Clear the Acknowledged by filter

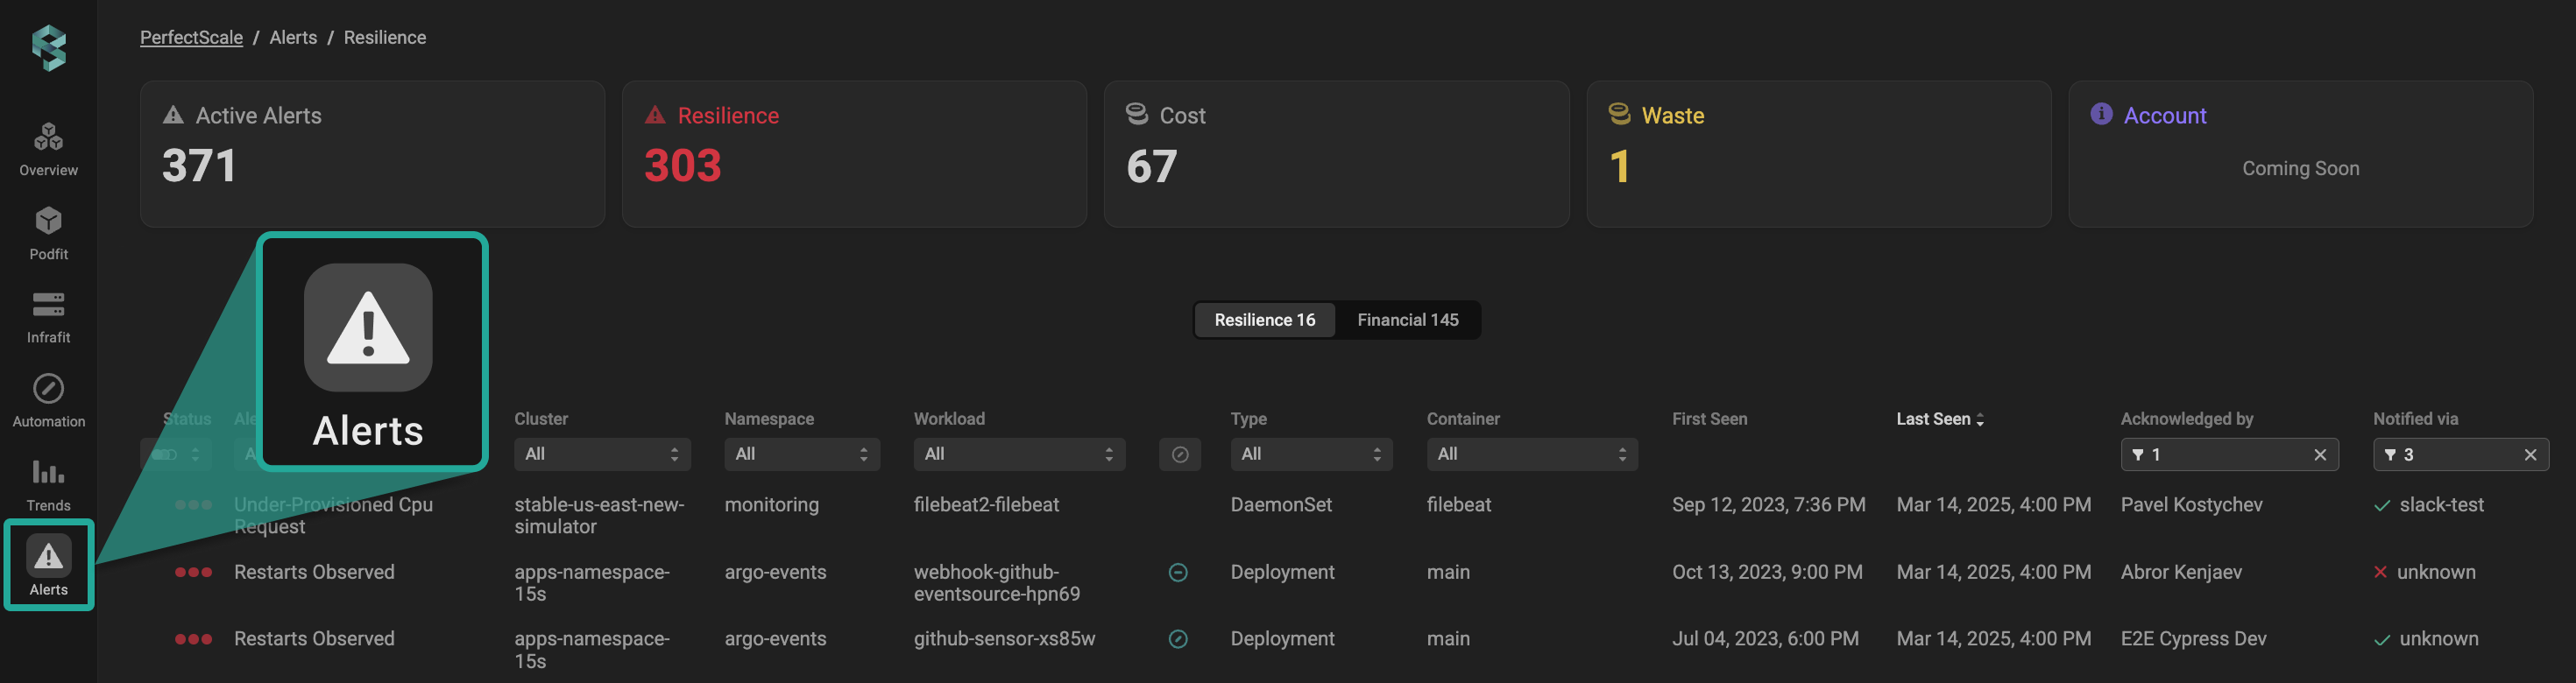click(2320, 455)
